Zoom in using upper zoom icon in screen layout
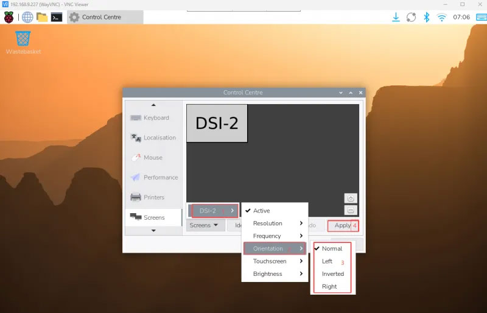The height and width of the screenshot is (313, 487). tap(351, 199)
